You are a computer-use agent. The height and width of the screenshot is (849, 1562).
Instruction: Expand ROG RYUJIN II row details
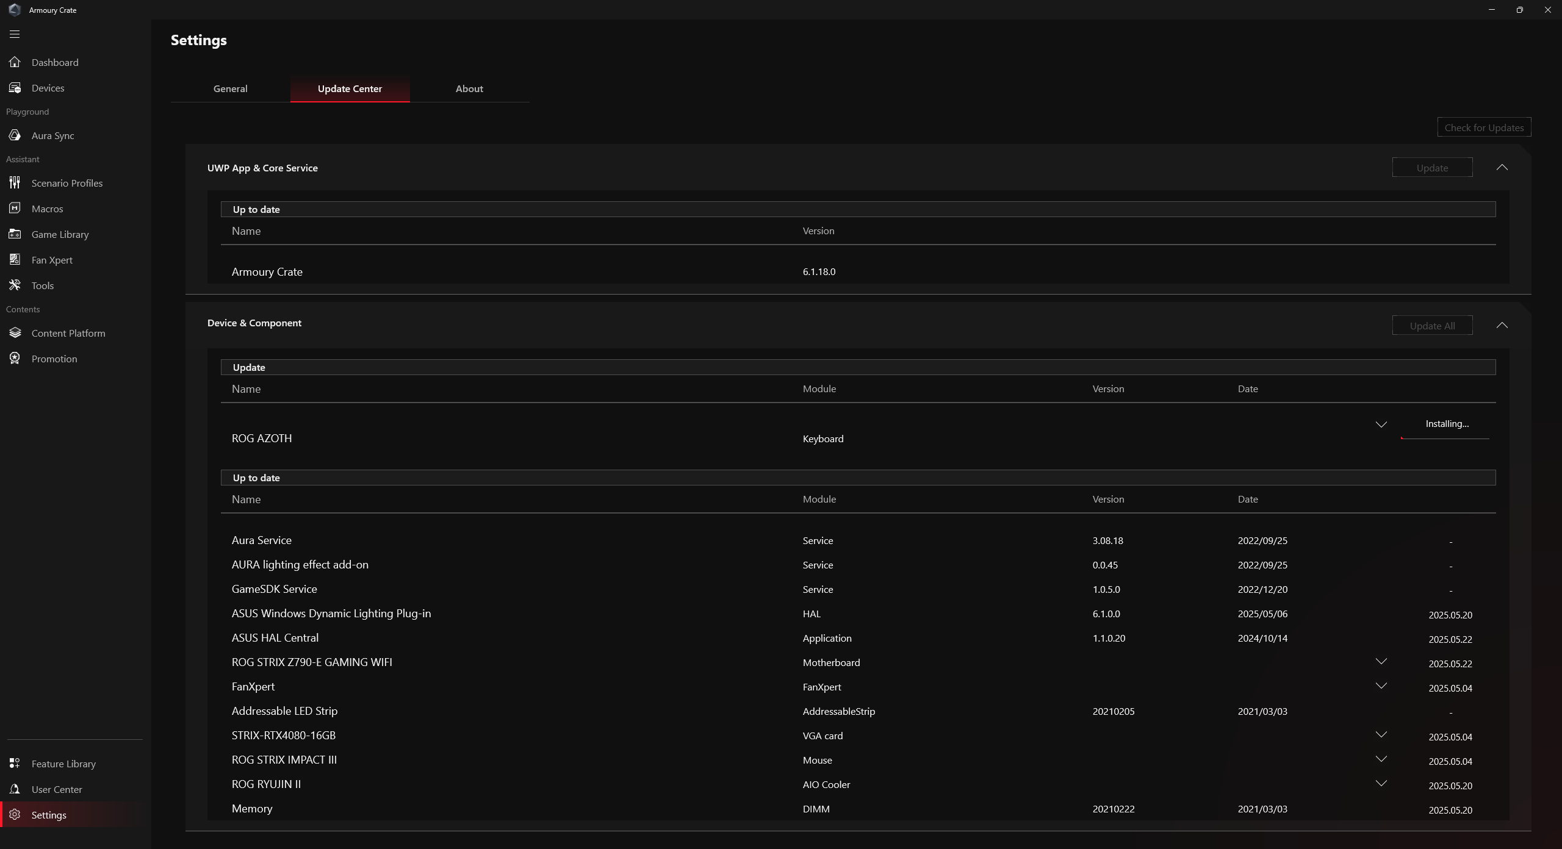[1381, 784]
